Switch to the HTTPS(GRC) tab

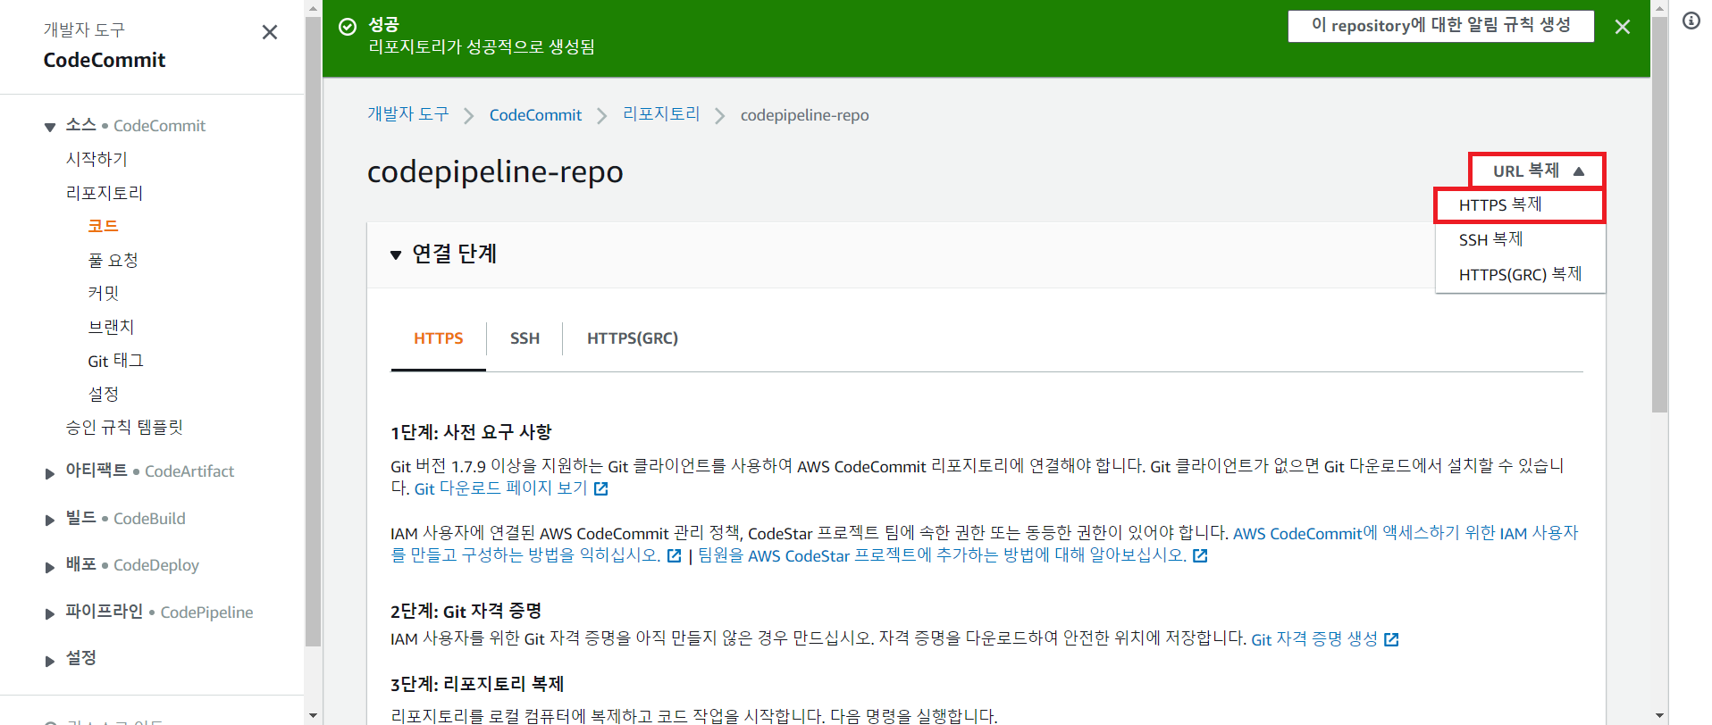(x=633, y=338)
